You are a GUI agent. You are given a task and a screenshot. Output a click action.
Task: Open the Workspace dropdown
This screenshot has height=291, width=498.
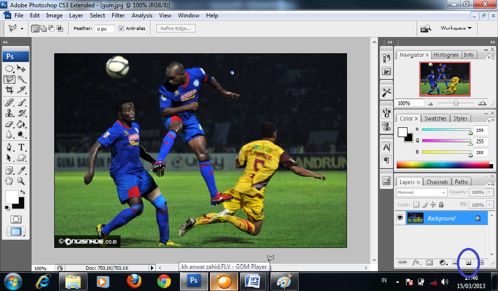click(x=456, y=28)
